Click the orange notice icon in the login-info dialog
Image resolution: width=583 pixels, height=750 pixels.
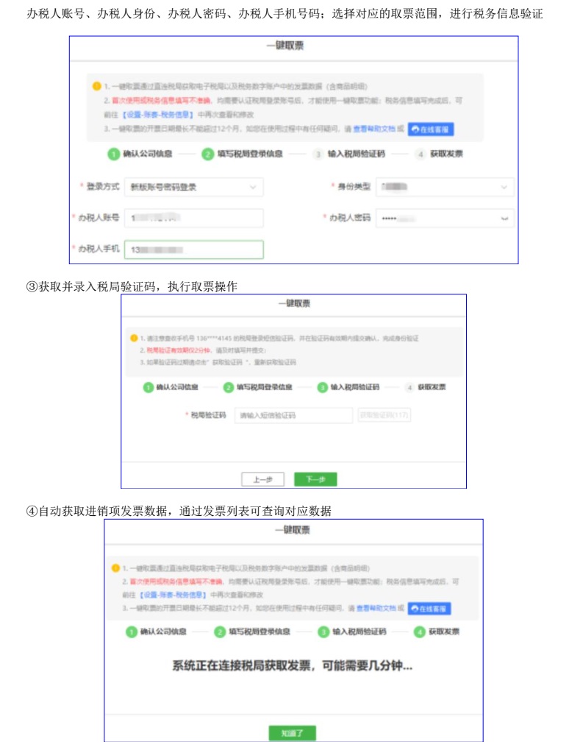(x=97, y=86)
